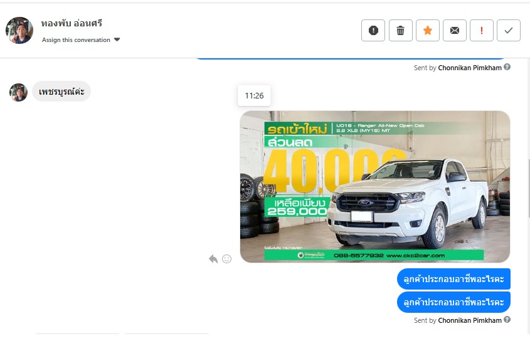
Task: Click Chonnikan Pimkham name in bottom Sent by
Action: (x=470, y=320)
